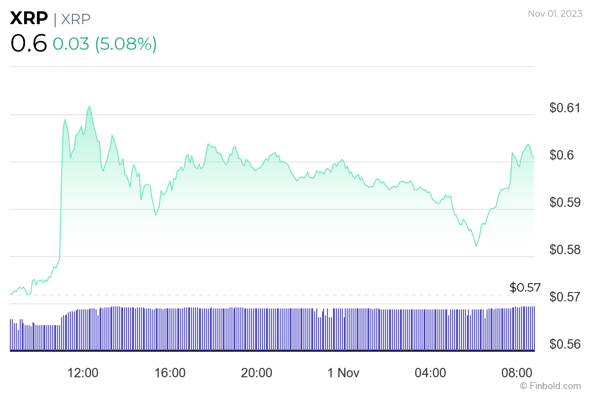The height and width of the screenshot is (394, 591).
Task: Click the $0.61 price axis label
Action: (x=564, y=108)
